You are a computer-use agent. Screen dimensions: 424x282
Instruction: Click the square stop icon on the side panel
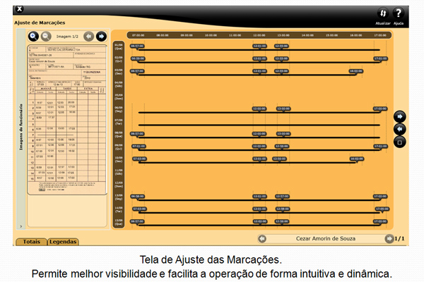(x=399, y=142)
